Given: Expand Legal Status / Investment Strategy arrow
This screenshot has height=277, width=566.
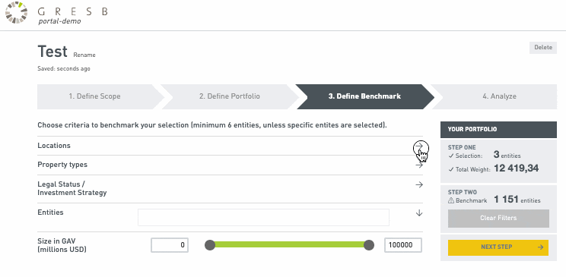Looking at the screenshot, I should [419, 184].
